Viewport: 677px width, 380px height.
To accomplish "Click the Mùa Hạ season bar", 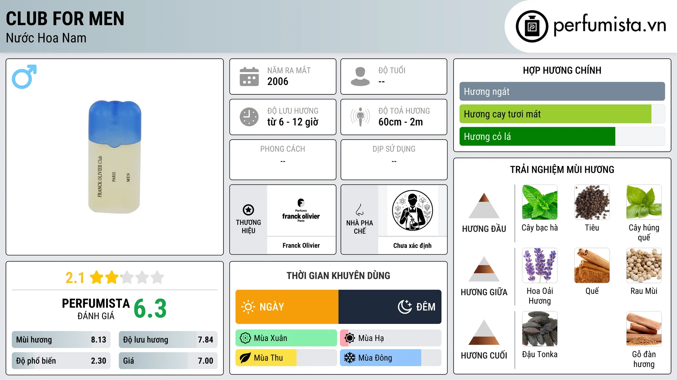I will (x=391, y=338).
